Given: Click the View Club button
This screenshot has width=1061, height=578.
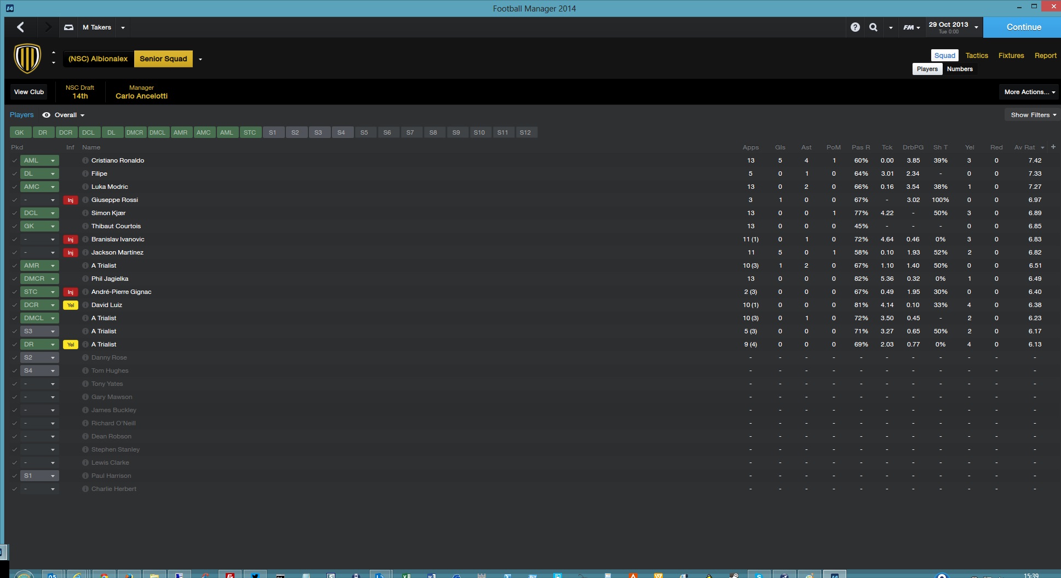Looking at the screenshot, I should pos(29,92).
